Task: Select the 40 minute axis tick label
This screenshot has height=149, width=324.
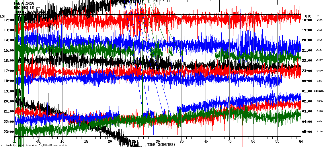Action: 206,142
